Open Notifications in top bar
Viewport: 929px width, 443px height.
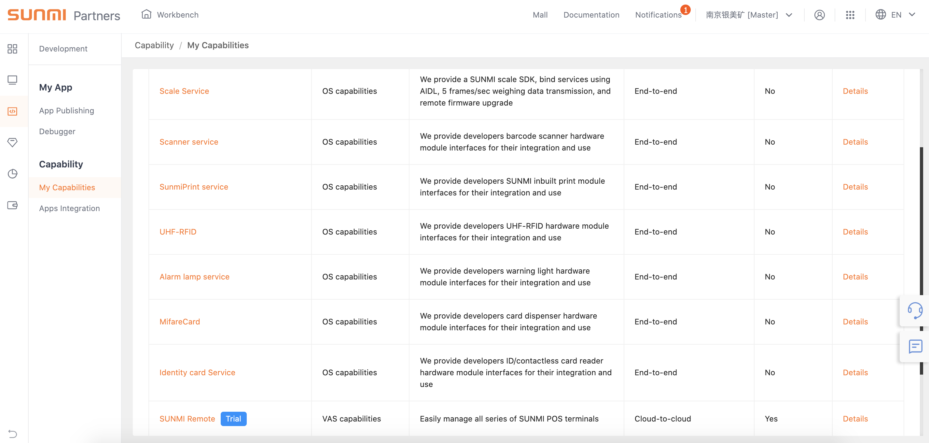click(x=658, y=15)
